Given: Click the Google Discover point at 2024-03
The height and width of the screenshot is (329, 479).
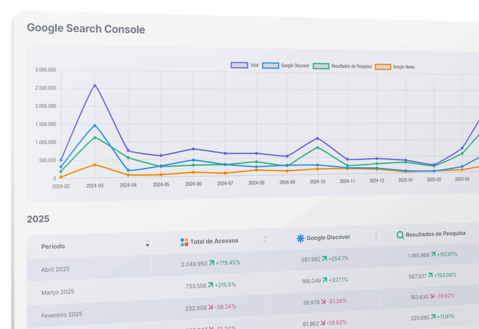Looking at the screenshot, I should click(x=95, y=126).
